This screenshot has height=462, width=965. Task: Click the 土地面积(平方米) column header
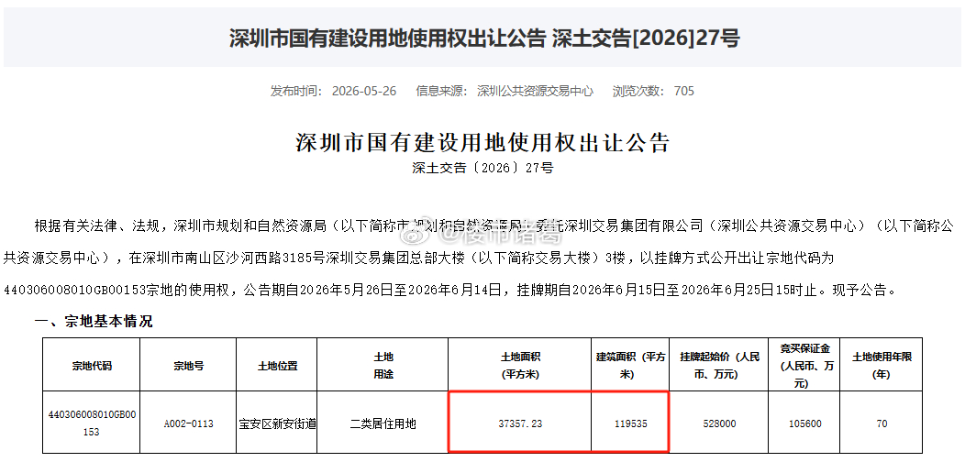click(x=520, y=365)
